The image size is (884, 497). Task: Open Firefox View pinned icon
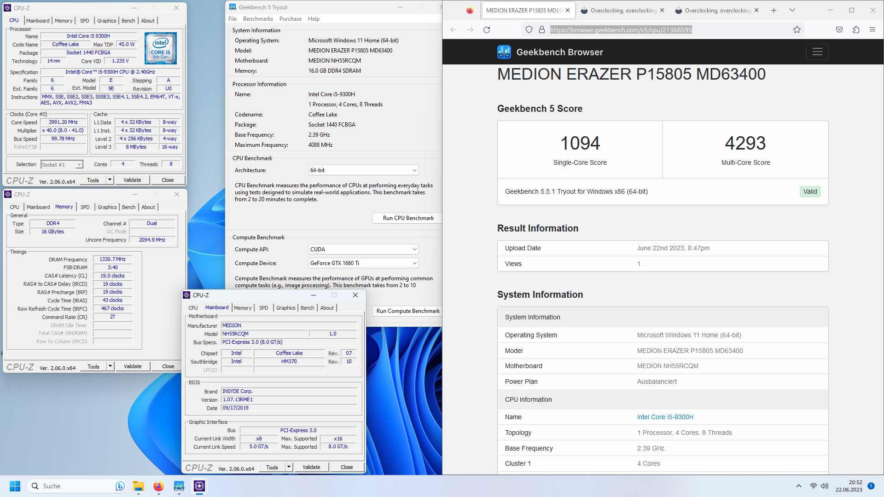point(470,10)
